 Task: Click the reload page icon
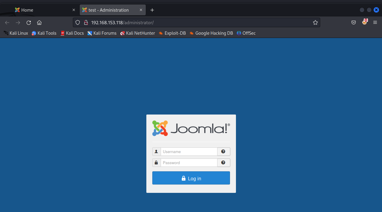point(29,22)
